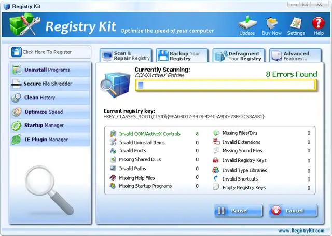Click the Uninstall Programs icon
Viewport: 332px width, 236px height.
tap(17, 70)
